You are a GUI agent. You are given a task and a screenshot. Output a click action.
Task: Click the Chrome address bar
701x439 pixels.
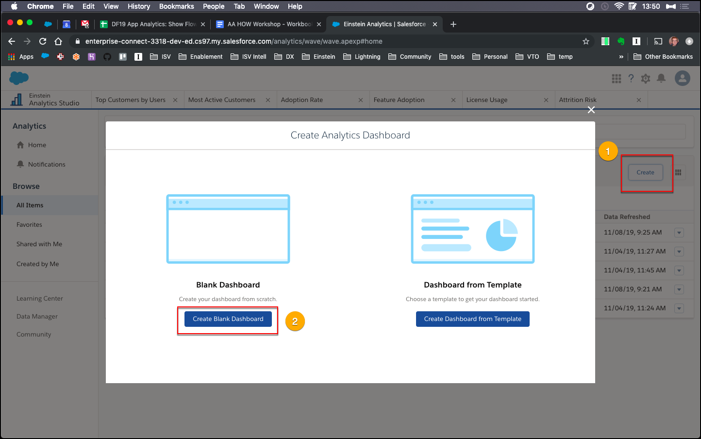coord(333,41)
